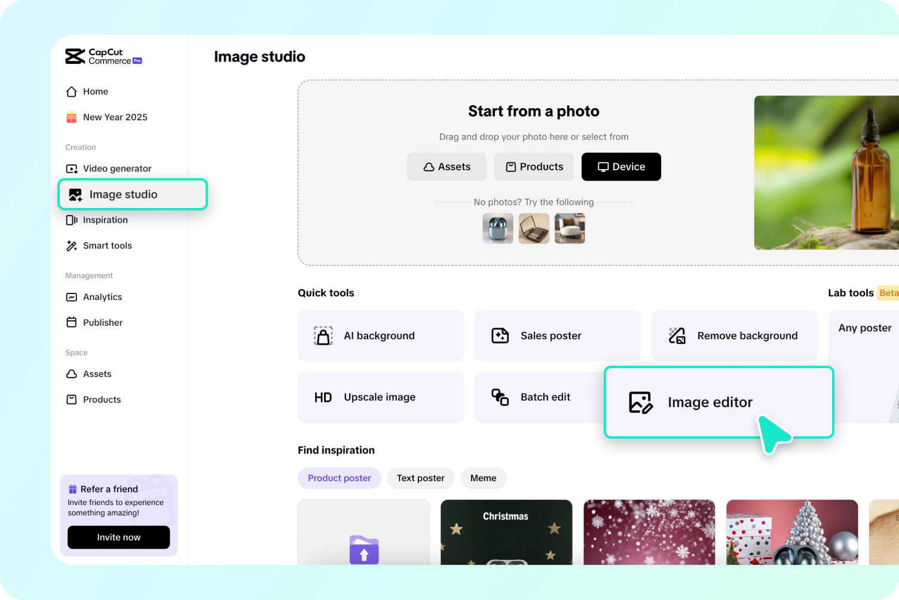899x600 pixels.
Task: Select Smart tools in the sidebar
Action: 108,246
